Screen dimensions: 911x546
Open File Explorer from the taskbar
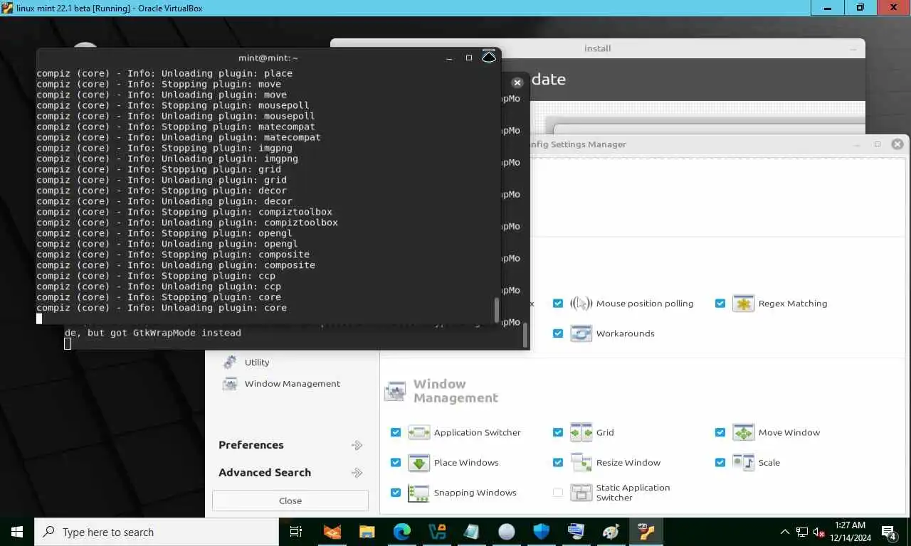coord(367,532)
